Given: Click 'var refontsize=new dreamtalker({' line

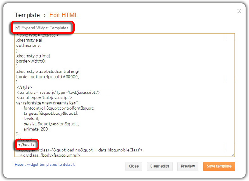Looking at the screenshot, I should pyautogui.click(x=47, y=103).
